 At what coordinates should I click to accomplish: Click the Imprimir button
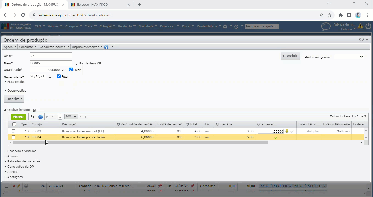[14, 99]
